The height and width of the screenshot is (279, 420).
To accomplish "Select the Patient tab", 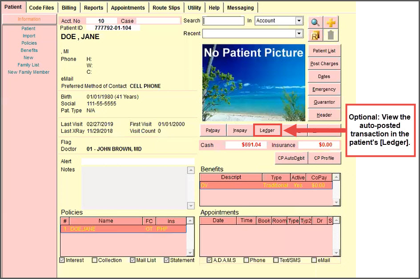I will (13, 7).
